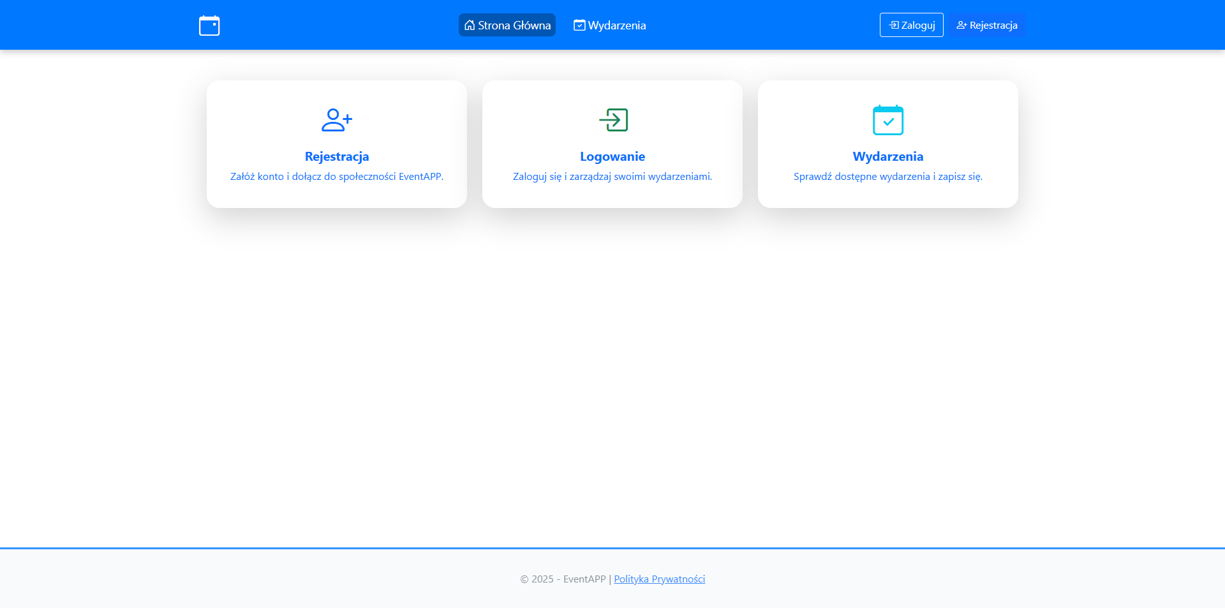Viewport: 1225px width, 608px height.
Task: Click the login arrow icon in Zaloguj button
Action: pos(894,25)
